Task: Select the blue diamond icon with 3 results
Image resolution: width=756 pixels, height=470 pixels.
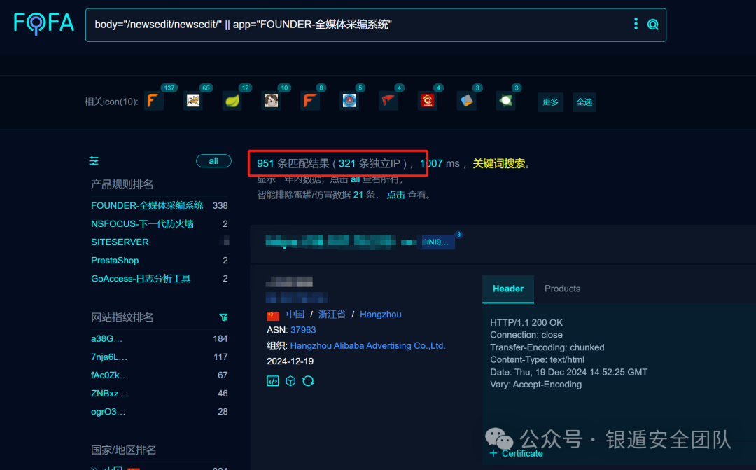Action: pos(467,101)
